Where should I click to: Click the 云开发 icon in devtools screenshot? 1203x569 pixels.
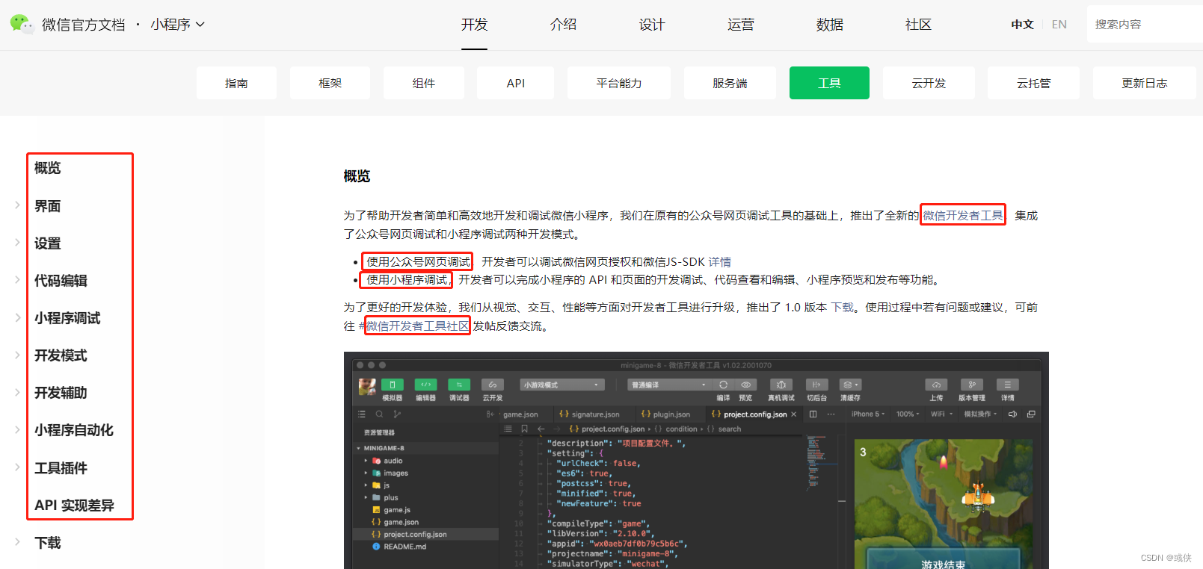coord(492,385)
